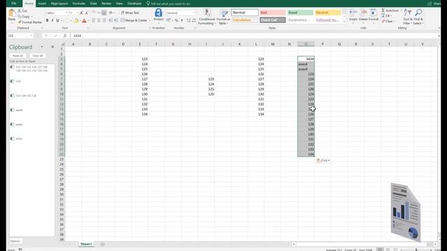Switch to the Insert tab
This screenshot has width=447, height=251.
(x=42, y=3)
